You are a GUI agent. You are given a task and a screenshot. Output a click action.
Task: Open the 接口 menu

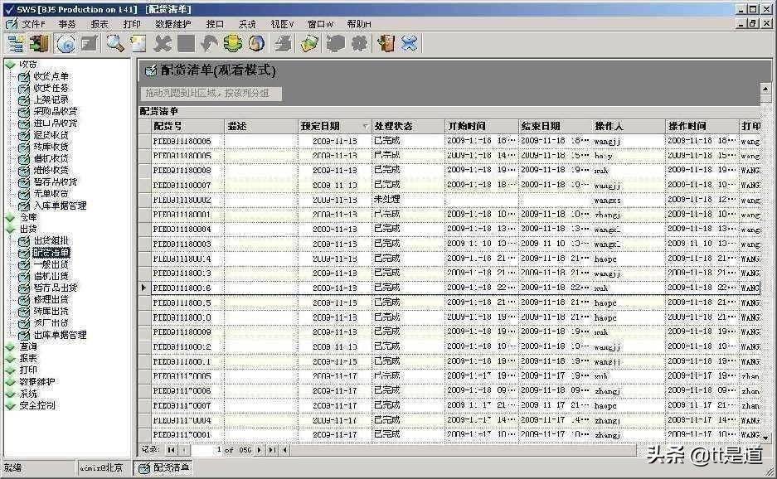[x=215, y=24]
